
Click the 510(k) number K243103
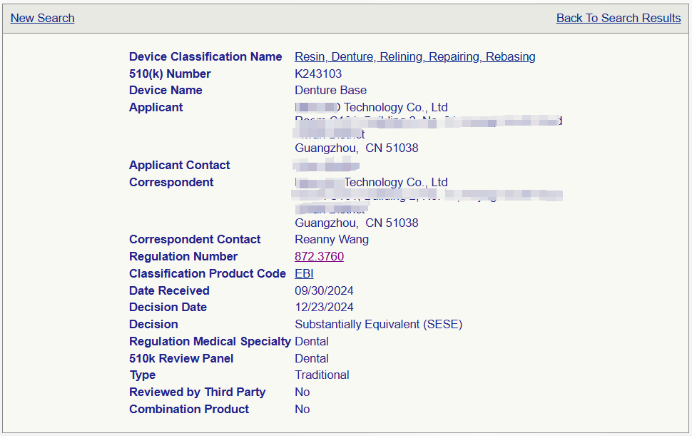pyautogui.click(x=318, y=74)
